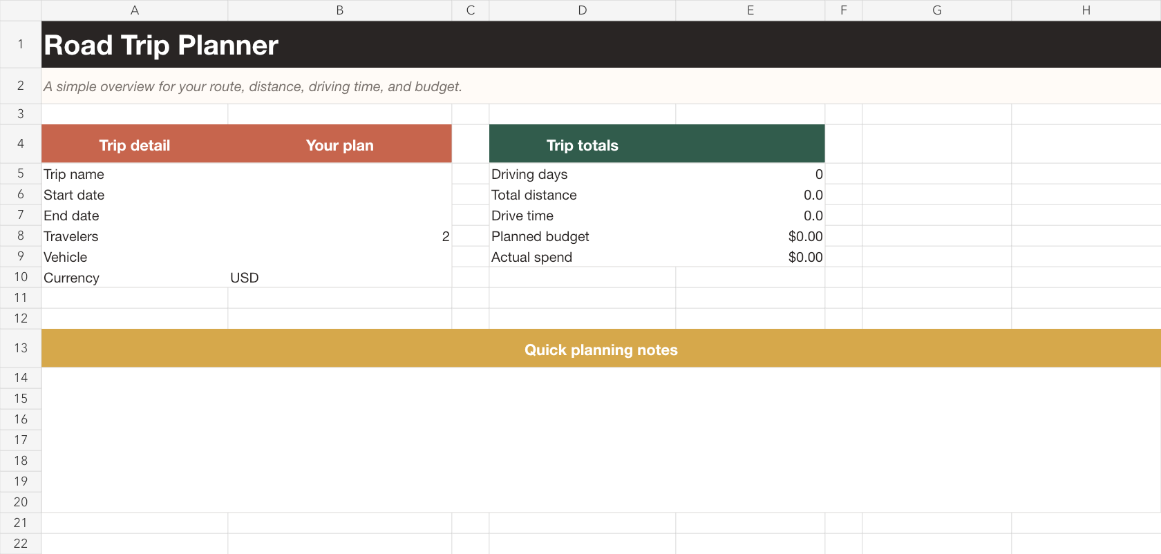1161x554 pixels.
Task: Select the Planned budget $0.00 value
Action: pos(751,236)
